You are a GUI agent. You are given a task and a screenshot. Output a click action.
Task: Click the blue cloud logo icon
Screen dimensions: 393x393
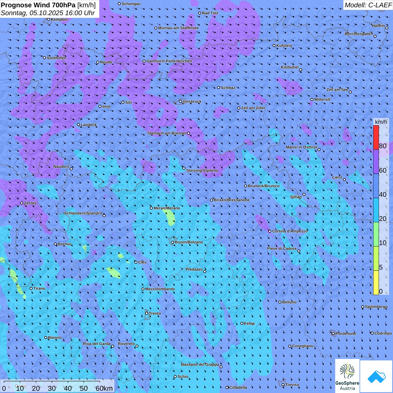376,376
